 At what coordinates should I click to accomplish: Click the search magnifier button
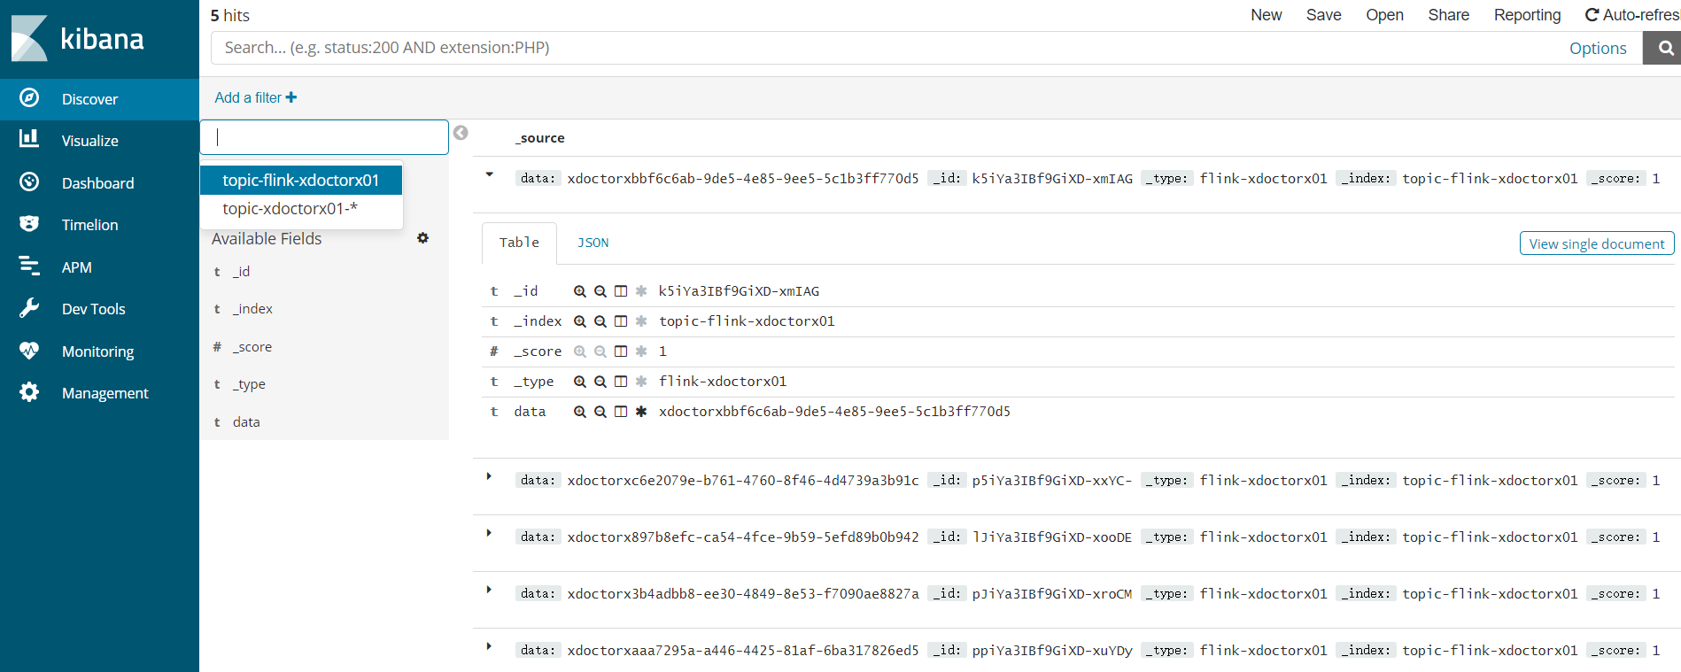pos(1665,48)
